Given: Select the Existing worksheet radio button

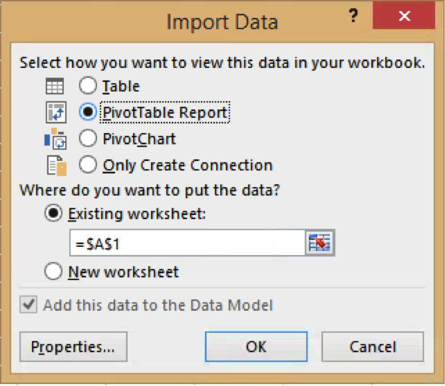Looking at the screenshot, I should (x=53, y=214).
